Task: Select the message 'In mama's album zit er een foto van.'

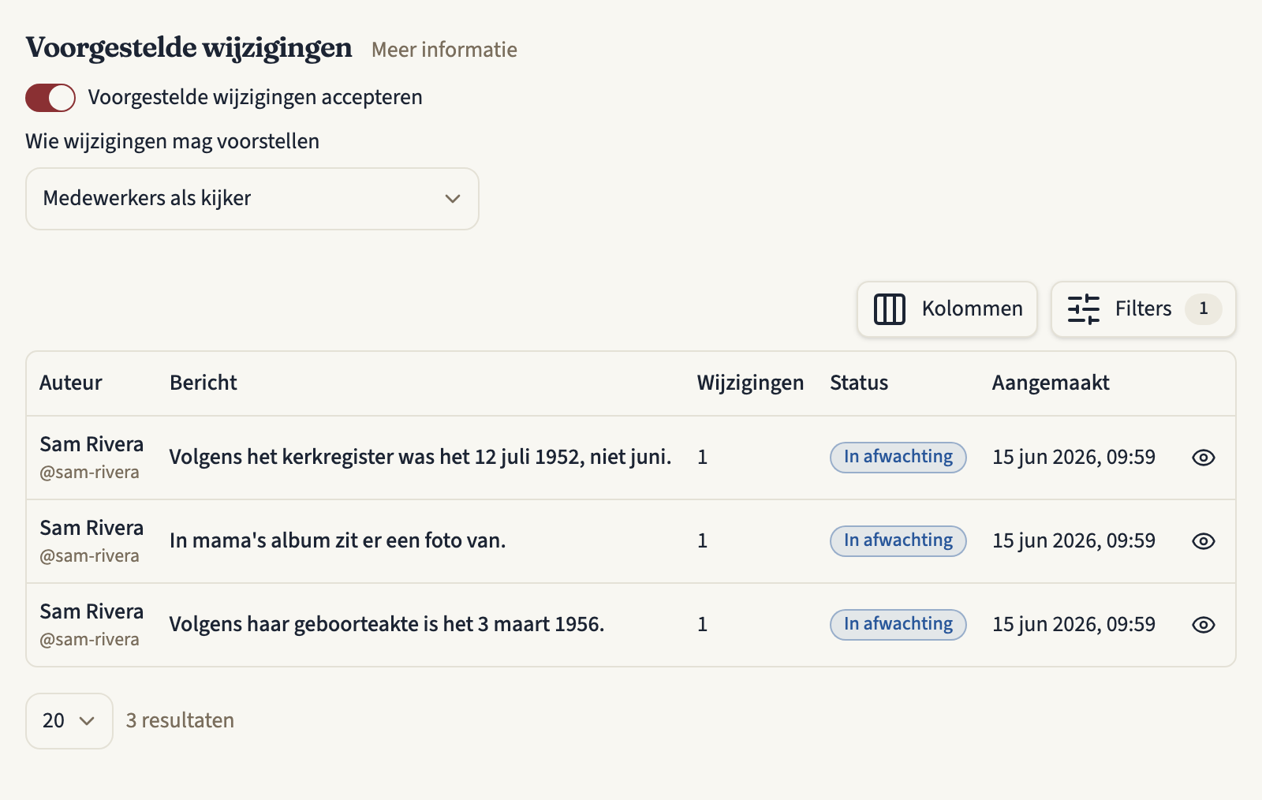Action: (x=338, y=540)
